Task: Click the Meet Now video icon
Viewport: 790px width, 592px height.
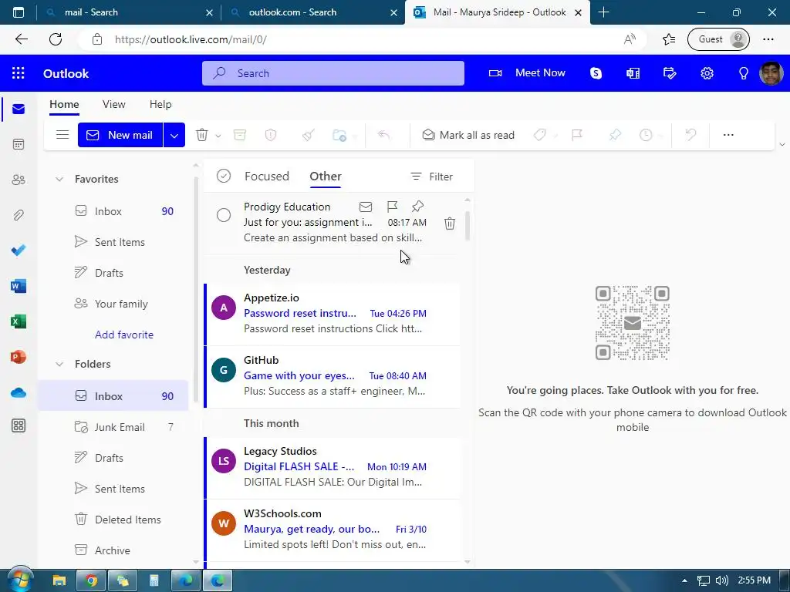Action: (495, 73)
